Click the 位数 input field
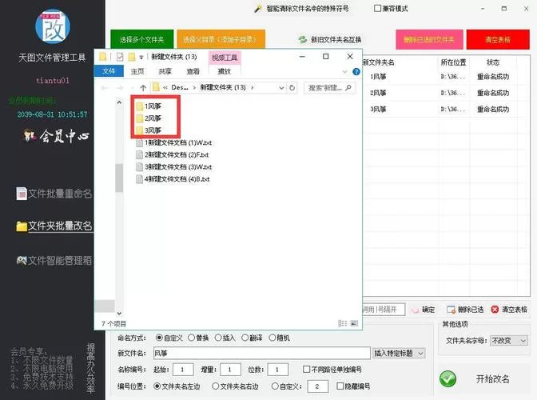This screenshot has width=537, height=400. [x=278, y=370]
